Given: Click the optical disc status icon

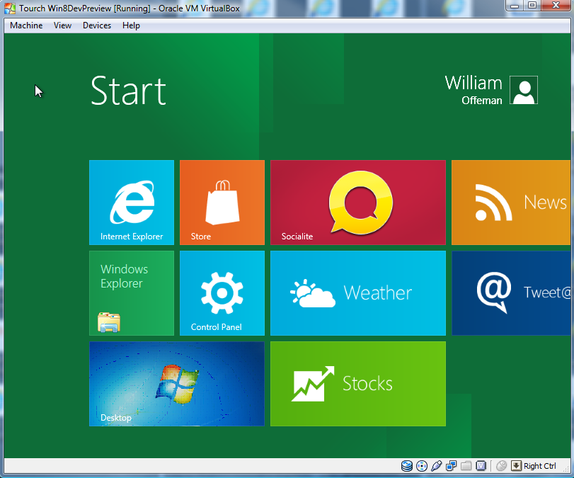Looking at the screenshot, I should [x=422, y=466].
